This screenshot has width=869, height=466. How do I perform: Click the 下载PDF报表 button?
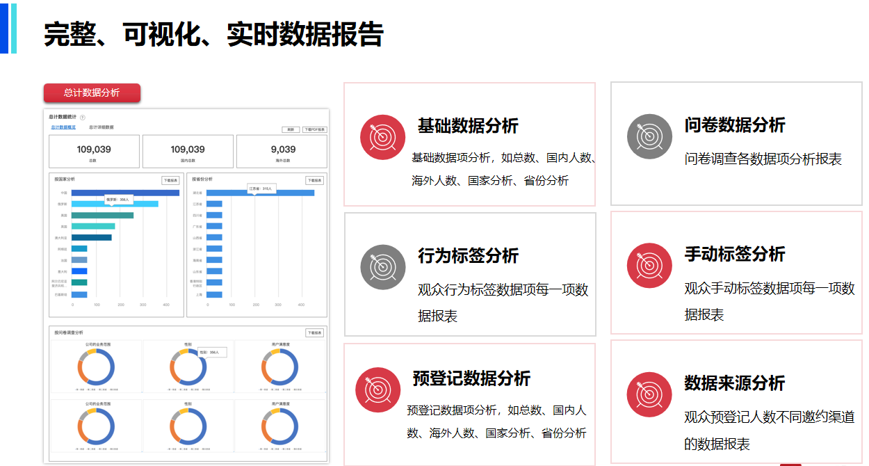click(x=314, y=129)
